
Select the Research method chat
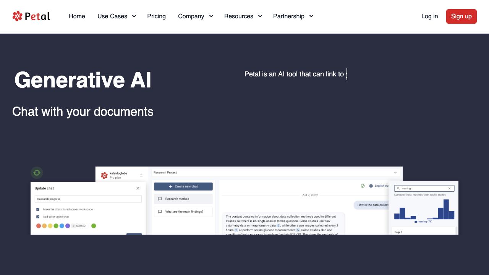183,199
